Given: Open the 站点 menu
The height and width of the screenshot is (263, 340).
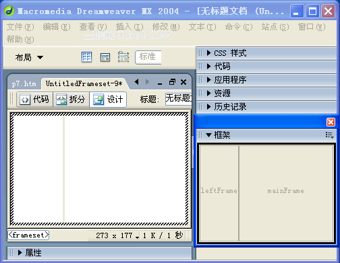Looking at the screenshot, I should (275, 27).
